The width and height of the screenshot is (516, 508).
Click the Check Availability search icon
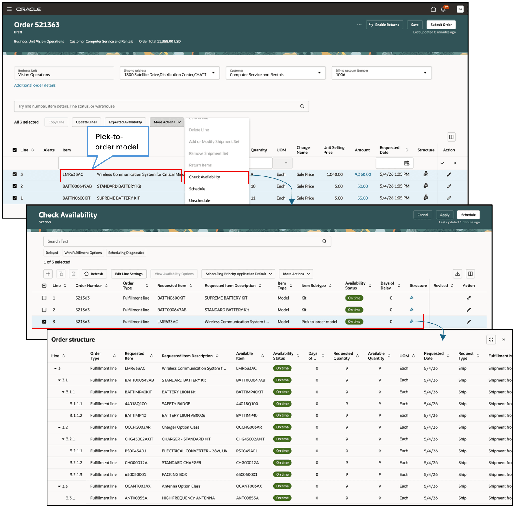point(324,241)
